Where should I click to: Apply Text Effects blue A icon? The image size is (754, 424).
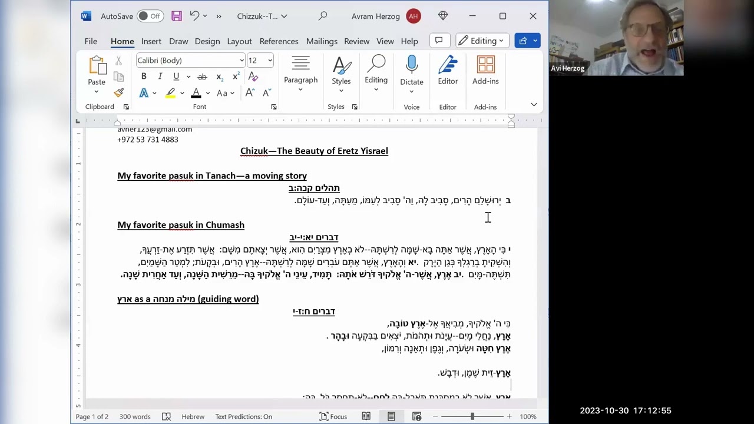[x=144, y=93]
